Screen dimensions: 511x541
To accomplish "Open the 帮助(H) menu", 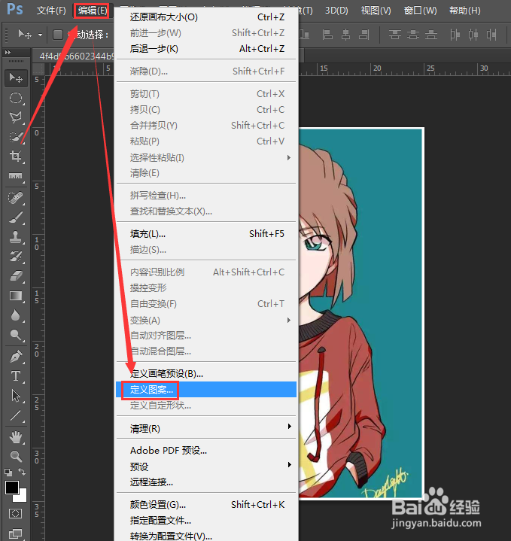I will coord(465,11).
